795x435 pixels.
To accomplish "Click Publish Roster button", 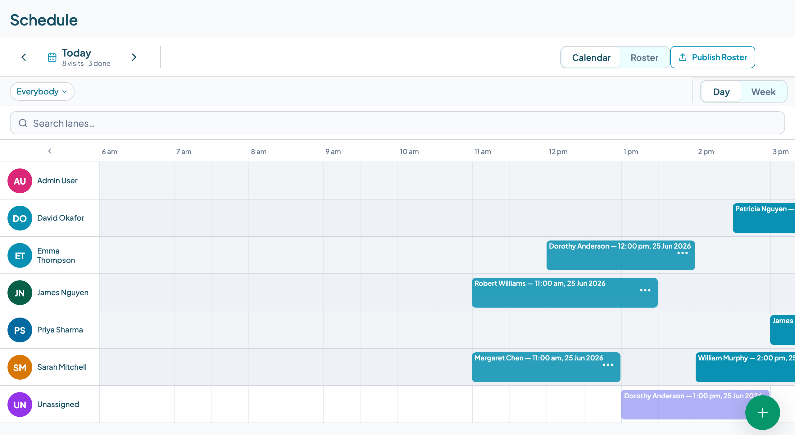I will (x=713, y=57).
